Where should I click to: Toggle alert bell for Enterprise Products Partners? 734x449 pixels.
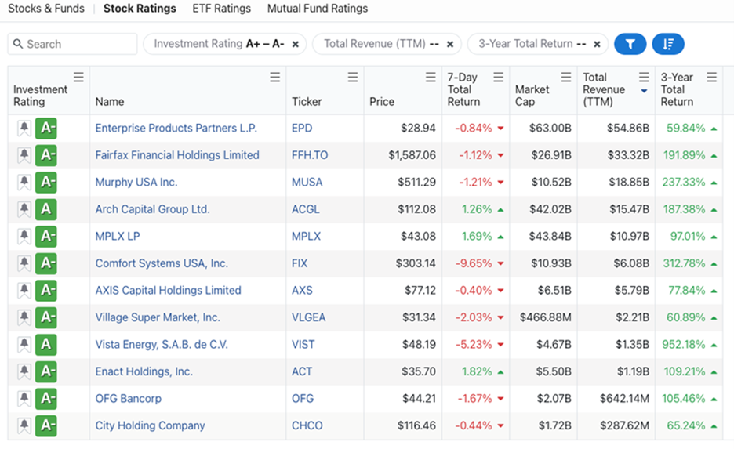coord(24,129)
